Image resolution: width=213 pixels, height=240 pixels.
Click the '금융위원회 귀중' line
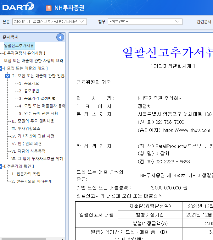(93, 82)
